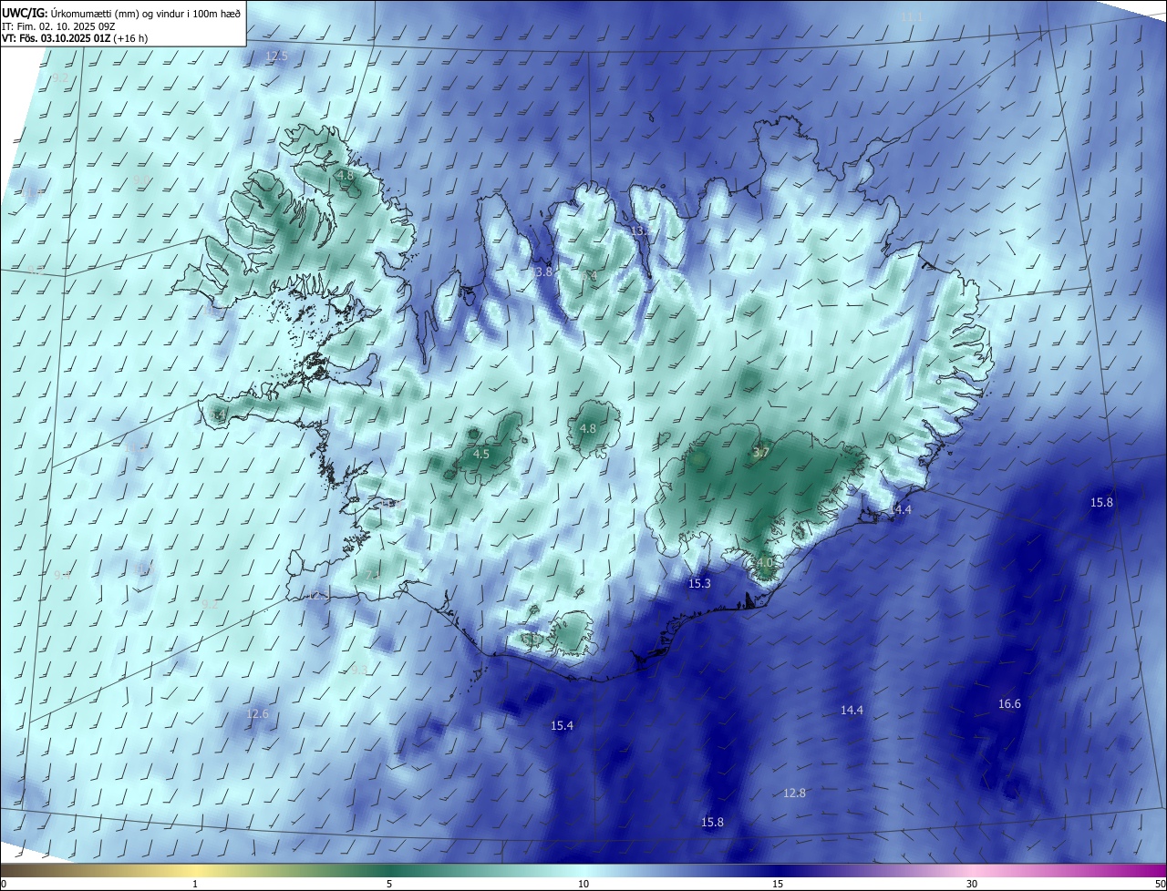Viewport: 1167px width, 891px height.
Task: Click the 15.3 value label
Action: [x=699, y=583]
